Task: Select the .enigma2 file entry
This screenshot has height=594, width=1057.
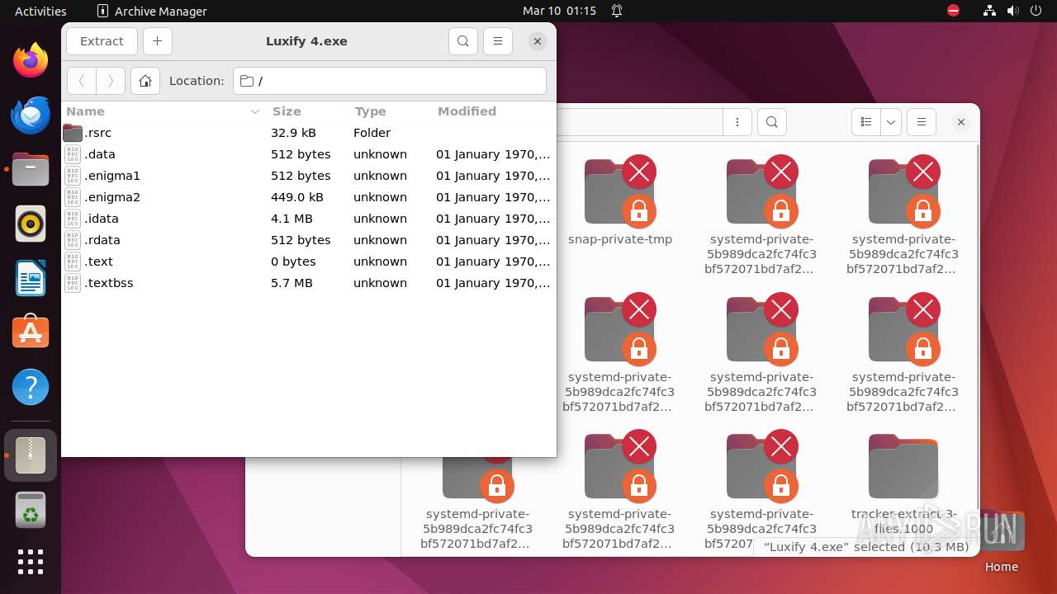Action: [x=308, y=197]
